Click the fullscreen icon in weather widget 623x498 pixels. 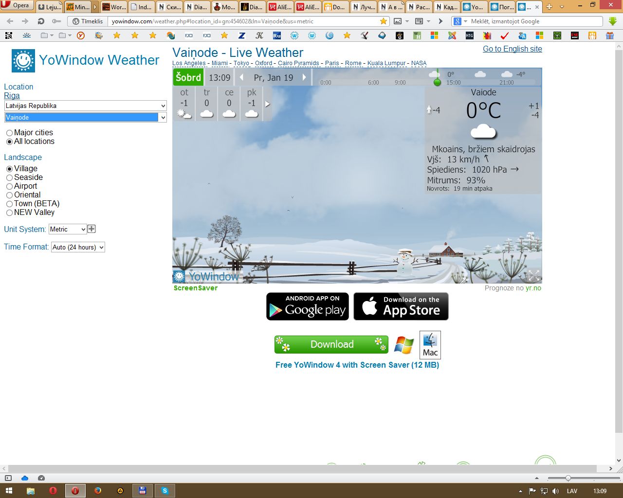click(533, 276)
